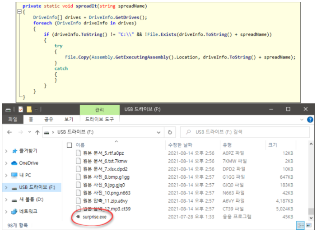Expand the ribbon with the chevron
The image size is (317, 232).
pyautogui.click(x=302, y=120)
